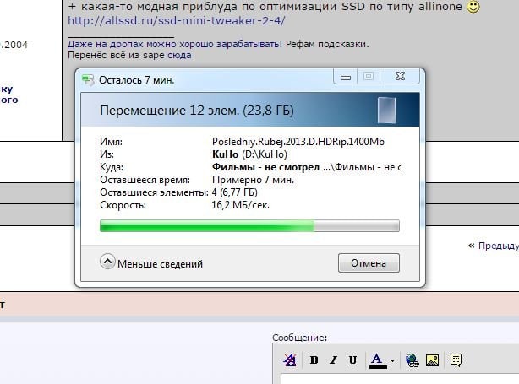
Task: Click the document animation icon in dialog header
Action: pos(386,110)
